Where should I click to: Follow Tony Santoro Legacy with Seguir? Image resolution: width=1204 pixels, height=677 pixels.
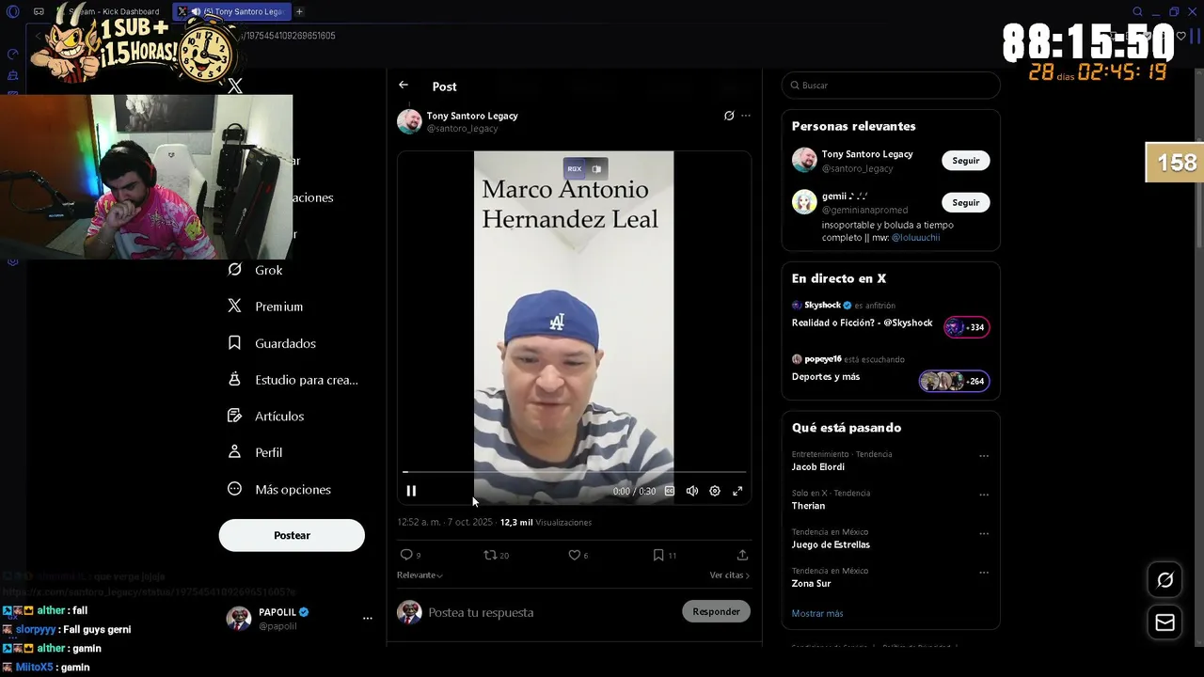pyautogui.click(x=966, y=161)
